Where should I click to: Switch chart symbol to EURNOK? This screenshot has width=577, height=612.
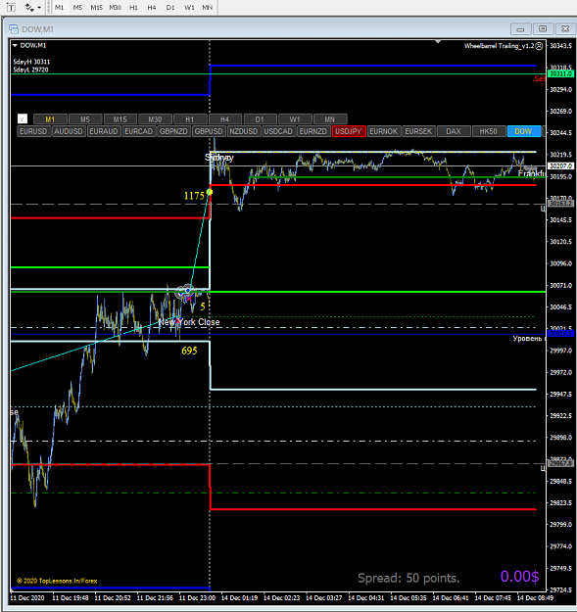click(383, 131)
